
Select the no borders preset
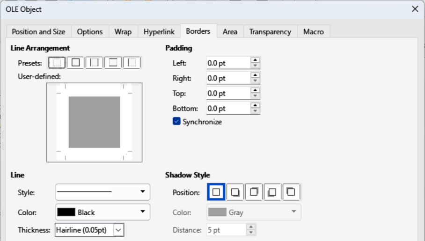point(57,63)
